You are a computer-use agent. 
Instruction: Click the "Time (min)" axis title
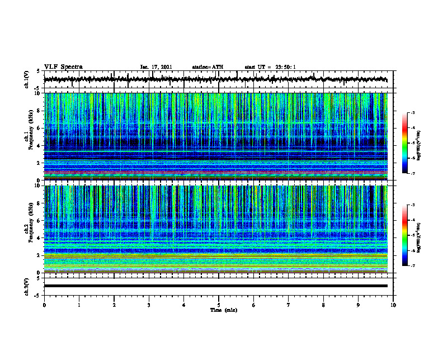tap(224, 310)
